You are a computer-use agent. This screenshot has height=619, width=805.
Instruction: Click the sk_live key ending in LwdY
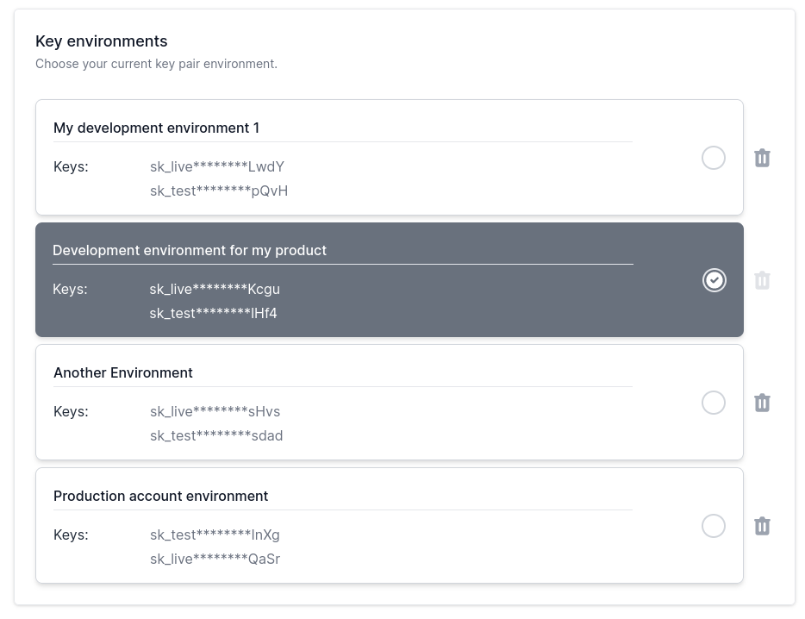pos(217,166)
